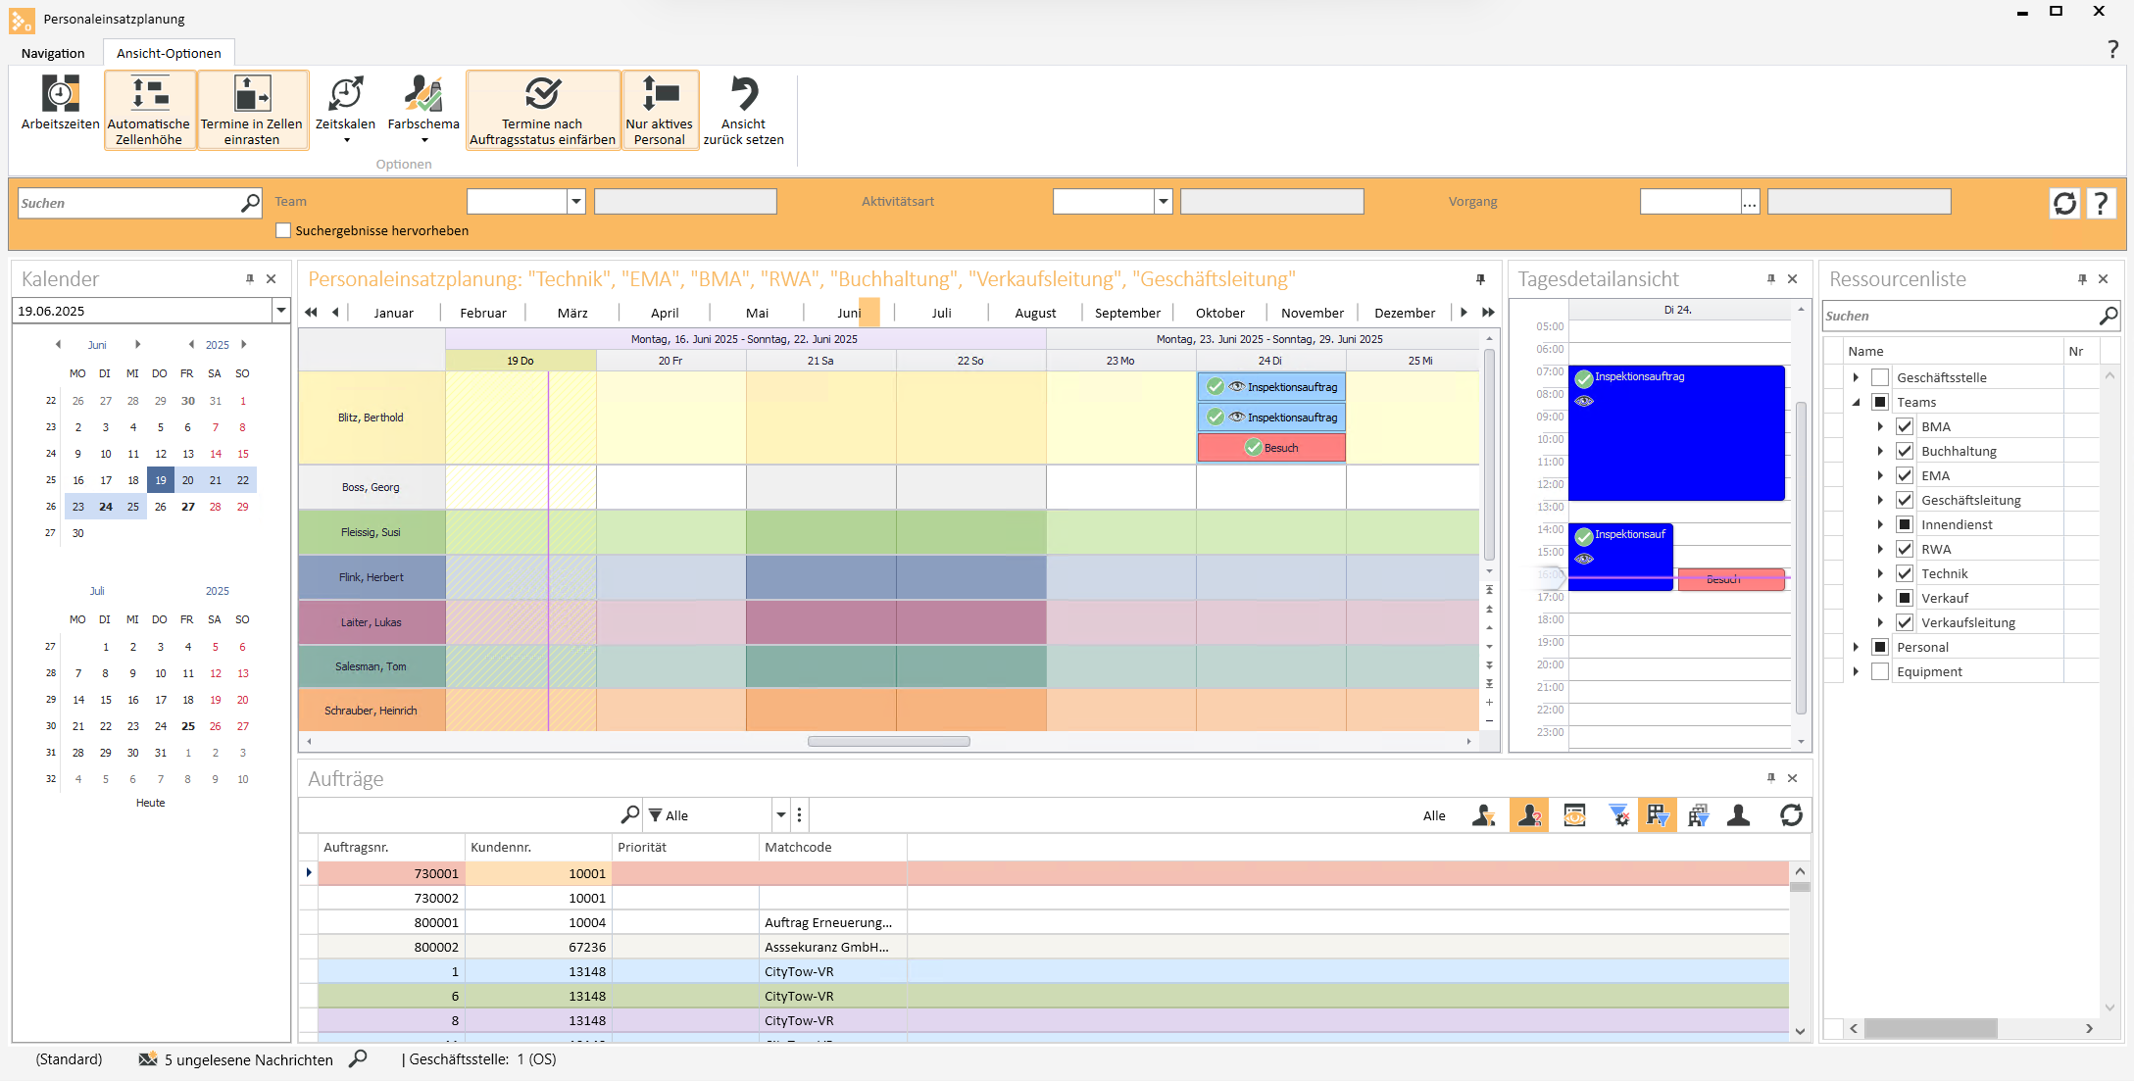Toggle Nur aktives Personal
2134x1081 pixels.
tap(660, 109)
